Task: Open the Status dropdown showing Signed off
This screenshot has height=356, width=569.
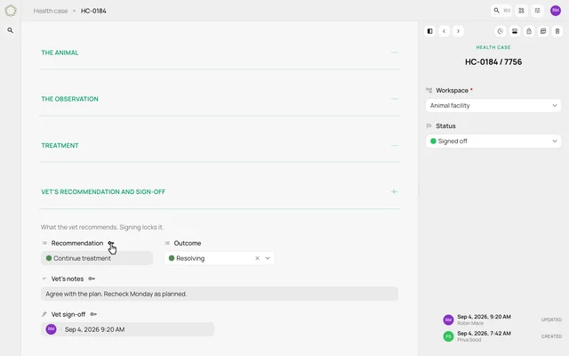Action: coord(493,142)
